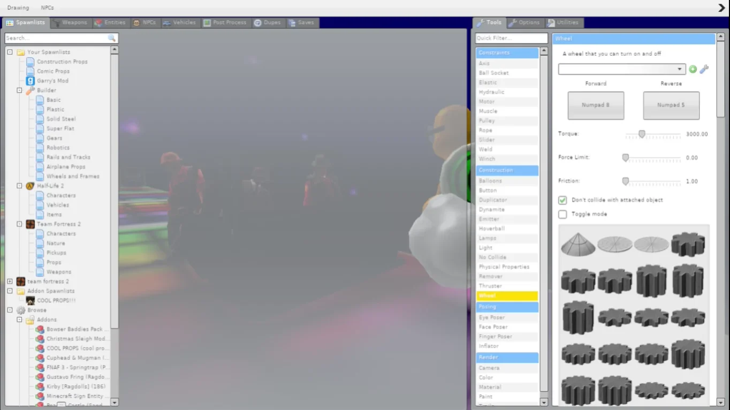Select the Weld constraint tool

507,149
